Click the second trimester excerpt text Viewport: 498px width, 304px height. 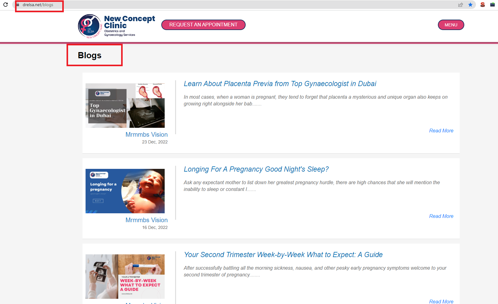[x=315, y=271]
